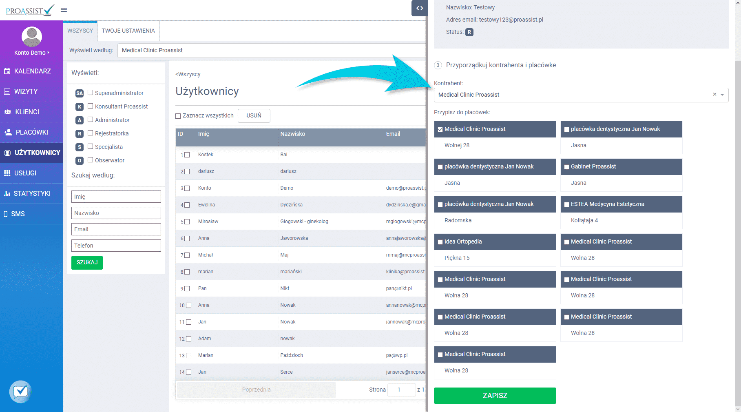The image size is (741, 412).
Task: Click the Strona page number field
Action: pyautogui.click(x=401, y=390)
